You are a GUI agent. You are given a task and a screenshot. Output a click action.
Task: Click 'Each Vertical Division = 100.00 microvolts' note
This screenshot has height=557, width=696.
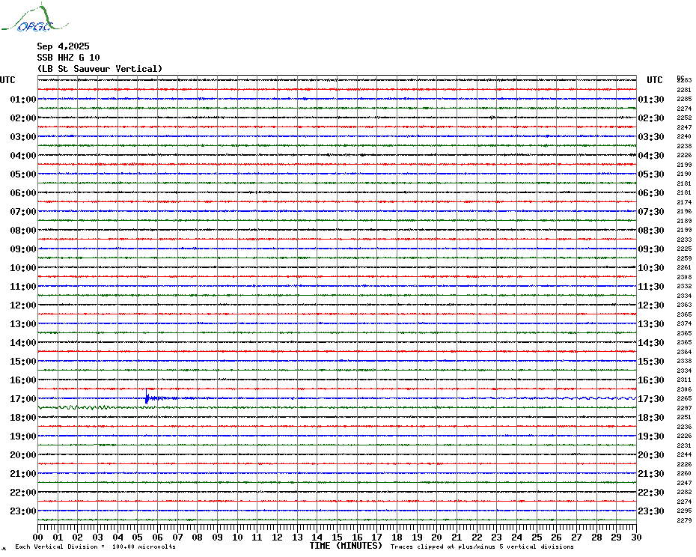pos(96,547)
